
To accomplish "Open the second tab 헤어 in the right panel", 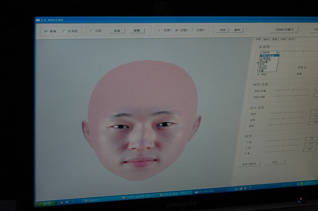I will click(266, 39).
